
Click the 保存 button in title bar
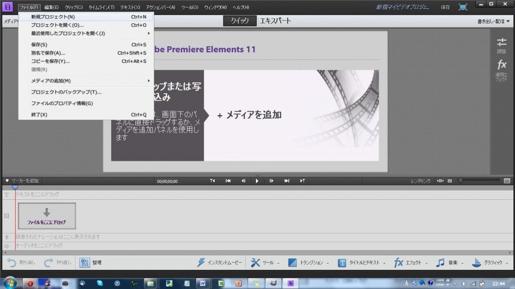446,7
